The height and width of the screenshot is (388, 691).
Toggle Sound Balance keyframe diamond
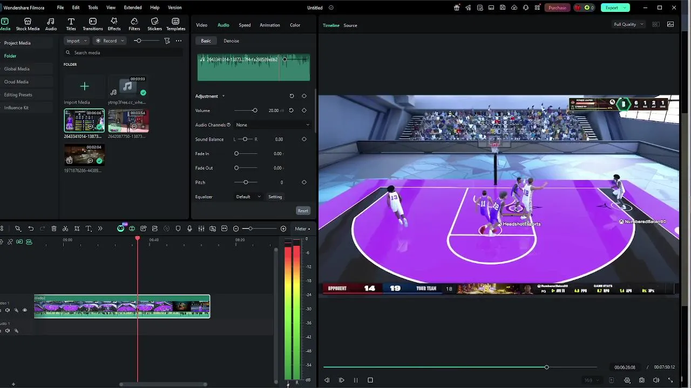304,139
